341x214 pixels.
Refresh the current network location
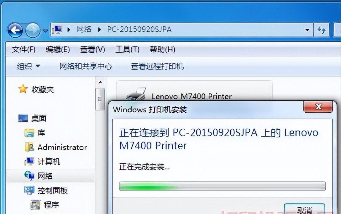tap(322, 30)
